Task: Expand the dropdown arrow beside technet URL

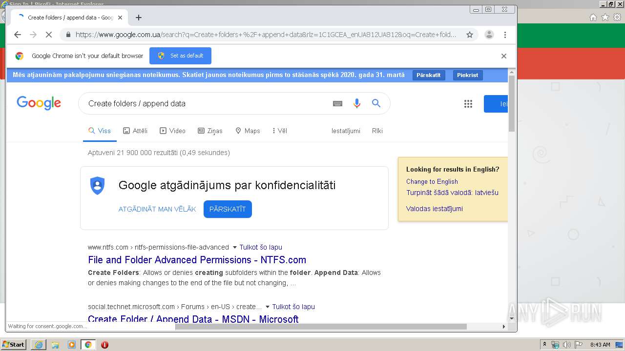Action: pos(267,307)
